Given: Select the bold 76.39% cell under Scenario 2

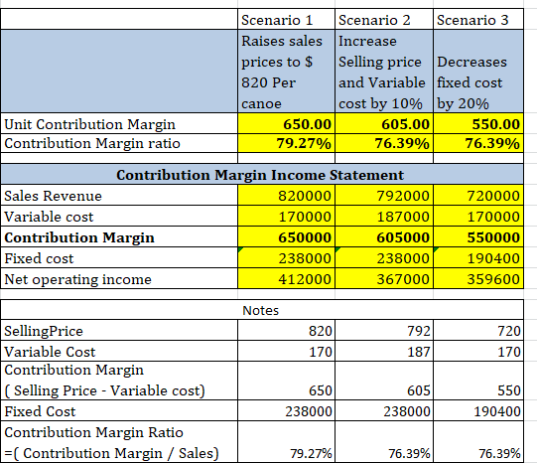Looking at the screenshot, I should [384, 143].
